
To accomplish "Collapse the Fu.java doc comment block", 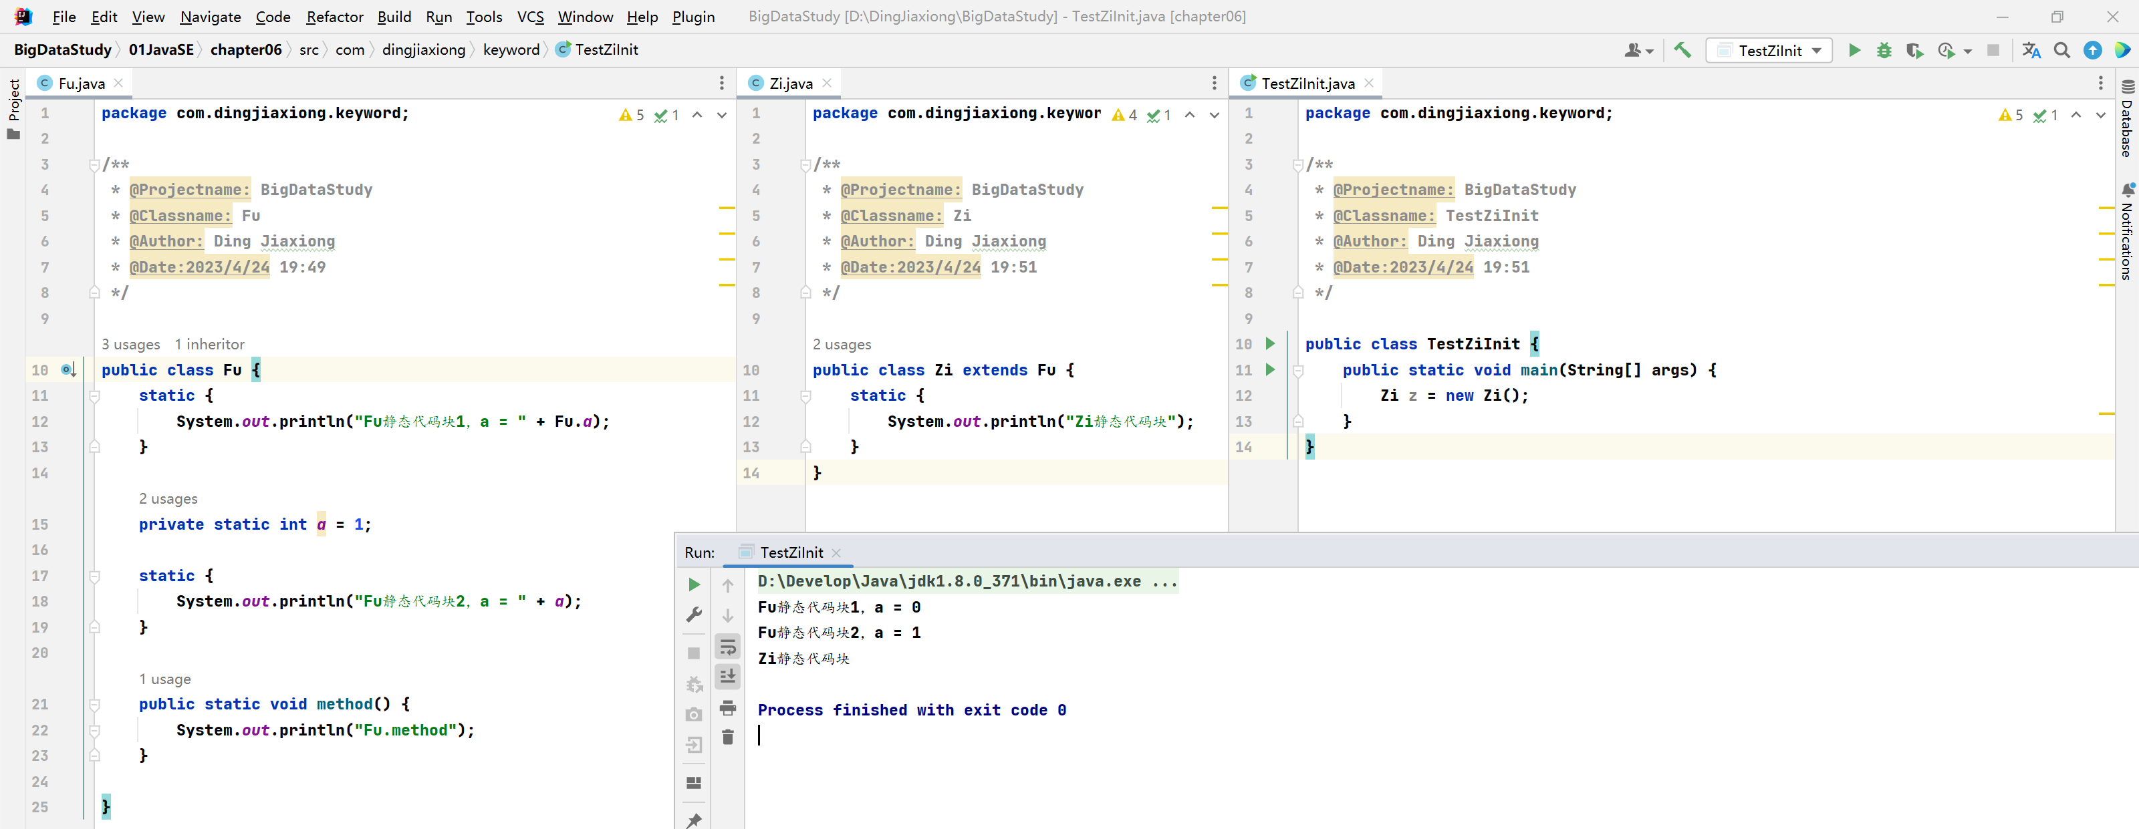I will coord(94,165).
